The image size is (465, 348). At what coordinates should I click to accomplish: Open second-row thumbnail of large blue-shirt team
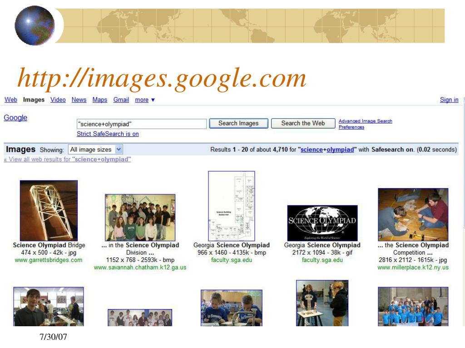coord(413,307)
